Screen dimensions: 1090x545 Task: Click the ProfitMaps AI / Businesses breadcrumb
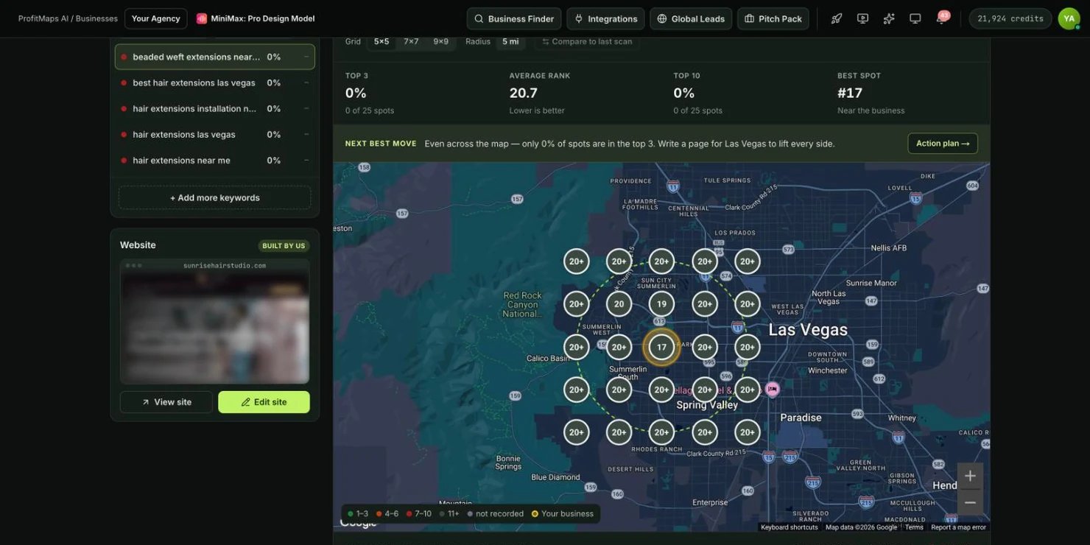click(x=68, y=18)
